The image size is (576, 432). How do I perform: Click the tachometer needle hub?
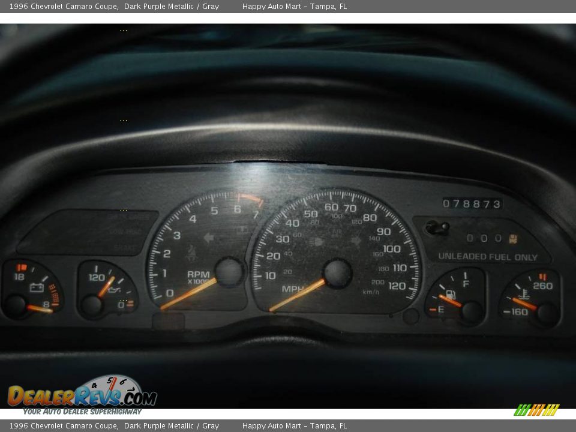[x=229, y=272]
